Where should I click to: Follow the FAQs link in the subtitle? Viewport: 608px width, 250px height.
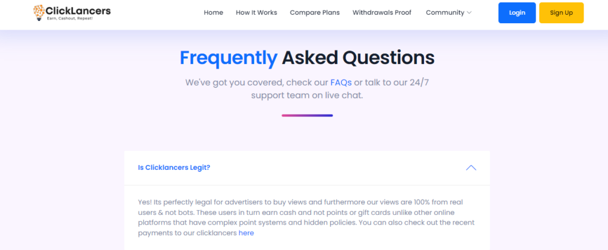pos(341,82)
